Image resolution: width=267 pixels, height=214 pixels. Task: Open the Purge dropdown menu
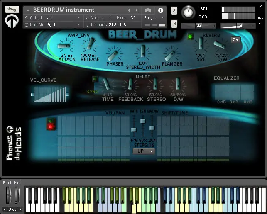tap(154, 18)
